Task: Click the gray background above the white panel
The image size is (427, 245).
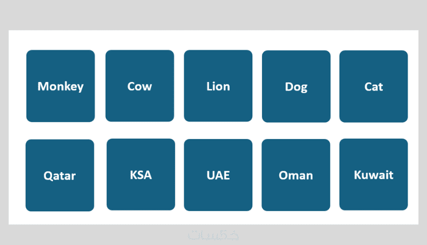Action: pos(213,15)
